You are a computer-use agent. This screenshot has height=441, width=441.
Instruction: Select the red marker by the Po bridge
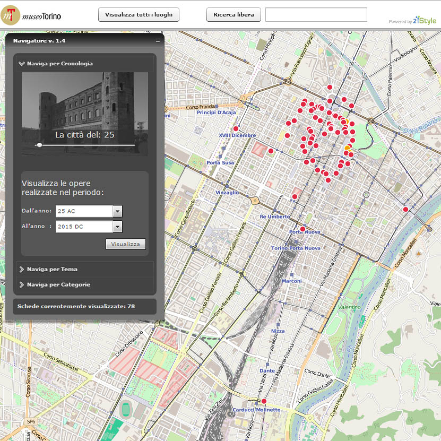[x=405, y=209]
